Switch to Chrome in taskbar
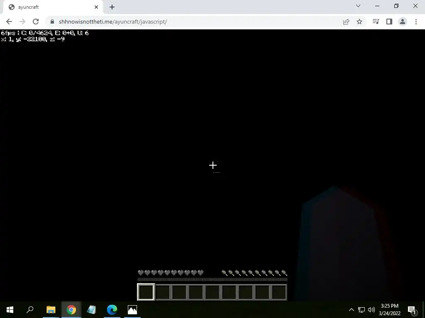 pos(71,310)
